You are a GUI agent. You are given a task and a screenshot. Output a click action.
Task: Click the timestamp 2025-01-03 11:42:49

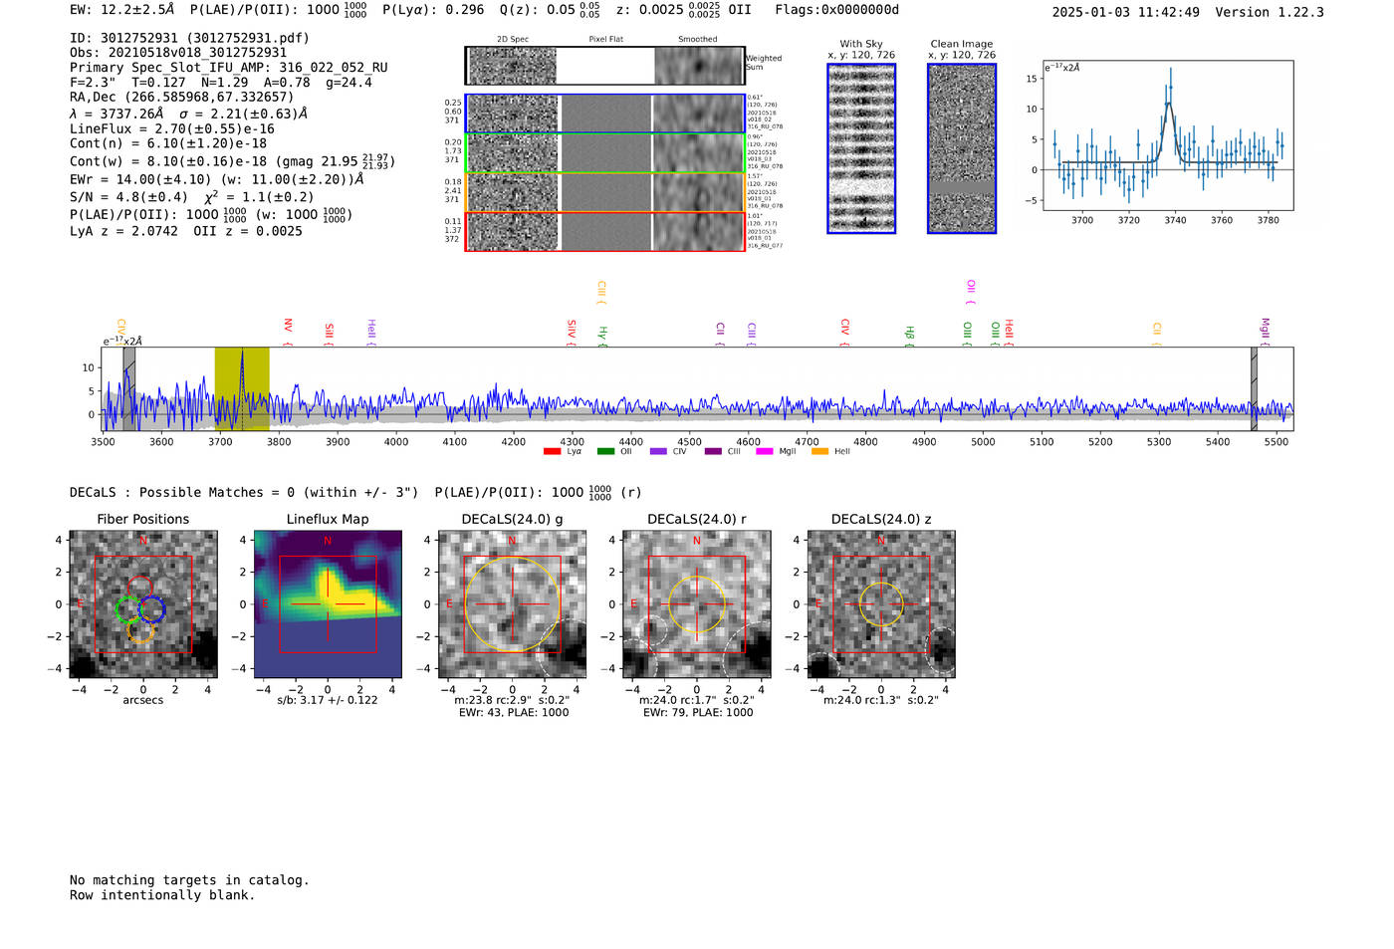point(1126,12)
